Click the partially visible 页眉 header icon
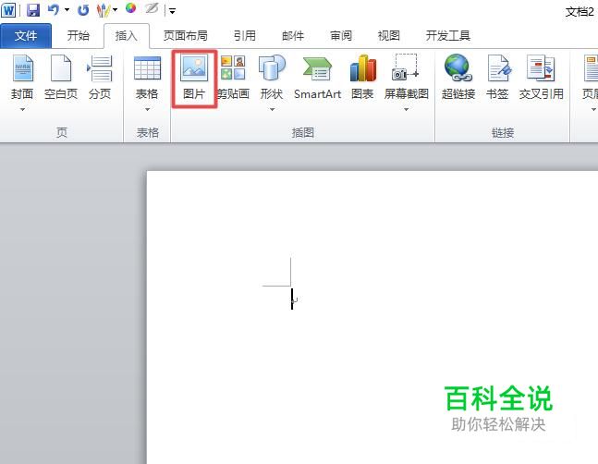The width and height of the screenshot is (598, 464). tap(590, 68)
